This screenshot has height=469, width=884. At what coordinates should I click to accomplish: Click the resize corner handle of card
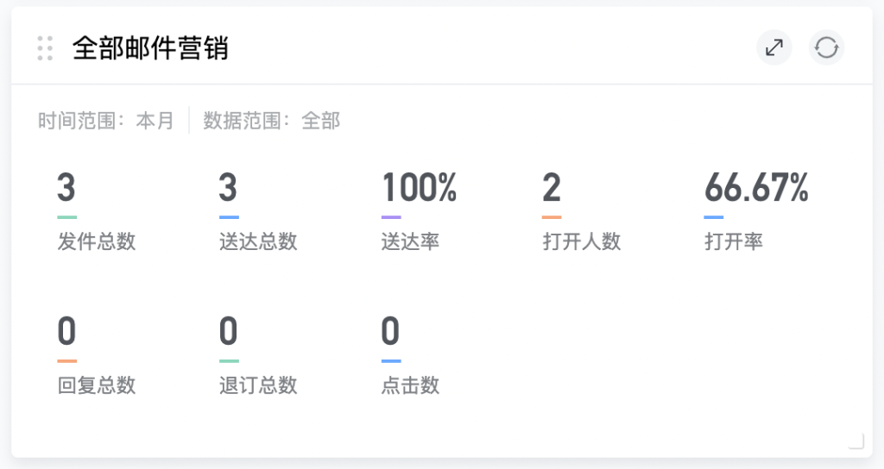856,441
